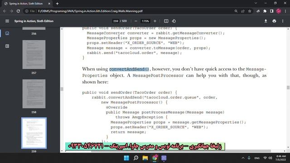The width and height of the screenshot is (290, 163).
Task: Show document outline view in sidebar
Action: coord(7,46)
